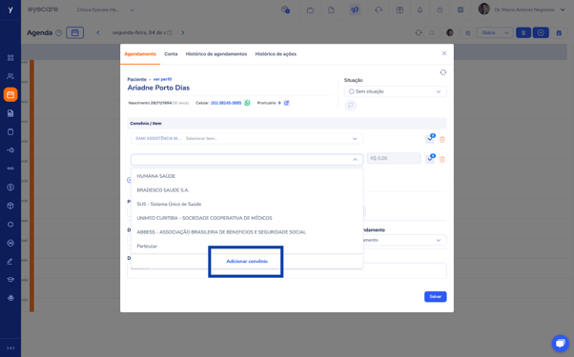Image resolution: width=574 pixels, height=357 pixels.
Task: Open Histórico de agendamentos tab
Action: pos(216,54)
